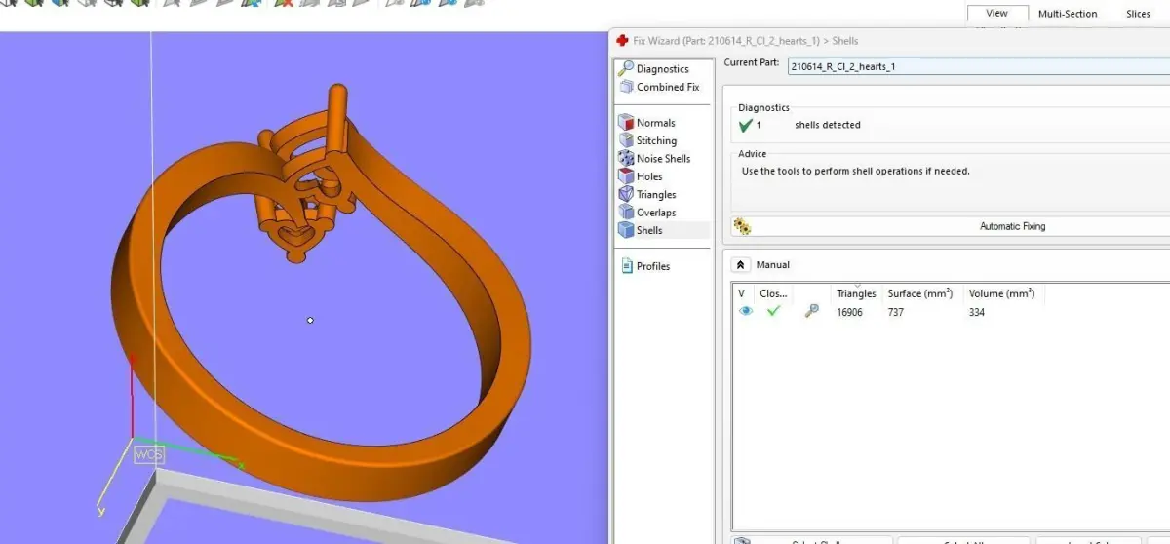Click the Current Part name field
1170x544 pixels.
click(x=979, y=66)
